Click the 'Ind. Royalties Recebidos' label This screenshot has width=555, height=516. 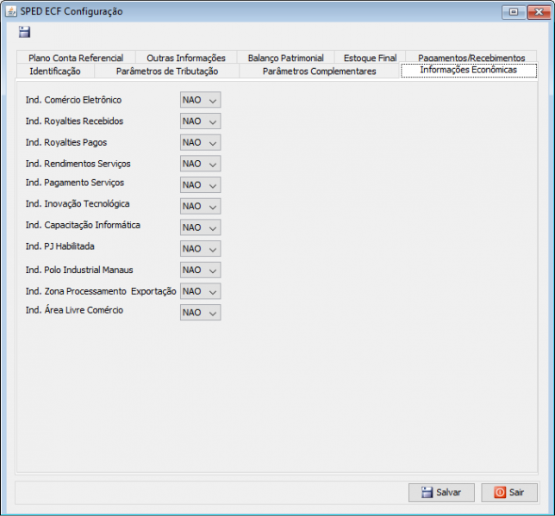pyautogui.click(x=74, y=121)
